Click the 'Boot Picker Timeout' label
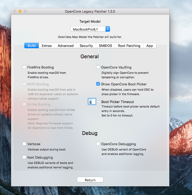Image resolution: width=192 pixels, height=195 pixels. (x=118, y=102)
